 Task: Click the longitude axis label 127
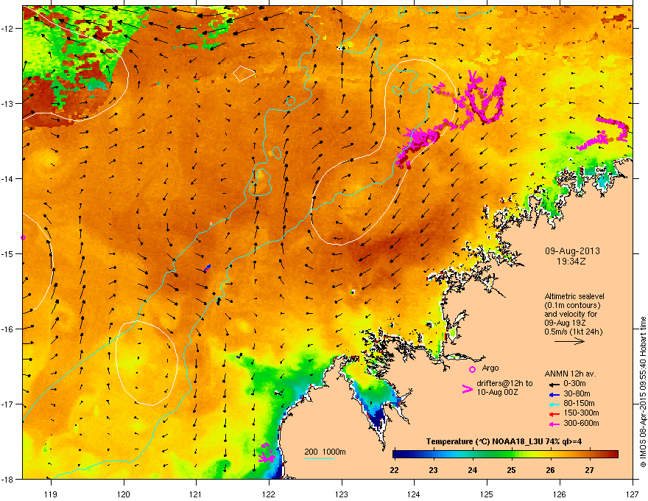(633, 494)
